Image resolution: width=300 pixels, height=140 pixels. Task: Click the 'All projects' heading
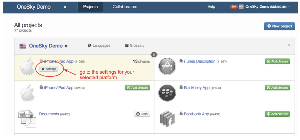28,25
